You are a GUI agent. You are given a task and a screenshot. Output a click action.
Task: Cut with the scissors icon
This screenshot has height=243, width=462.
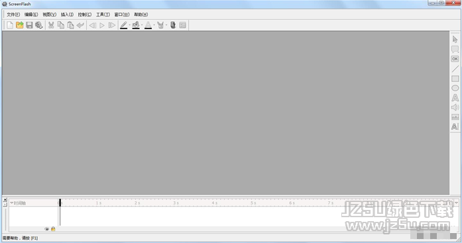click(51, 25)
